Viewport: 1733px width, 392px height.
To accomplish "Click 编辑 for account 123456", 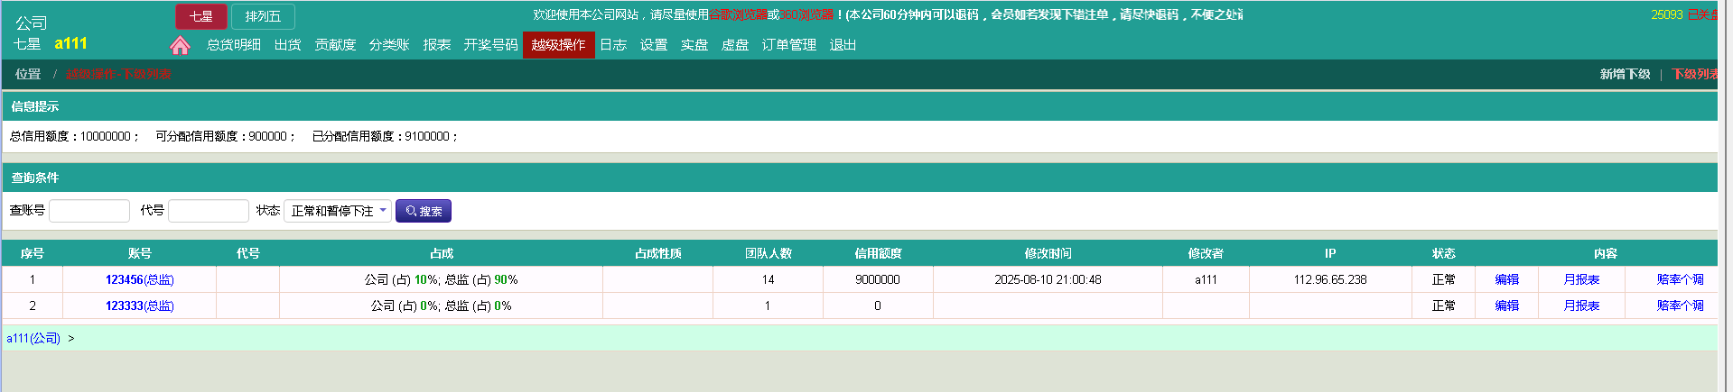I will pos(1507,279).
